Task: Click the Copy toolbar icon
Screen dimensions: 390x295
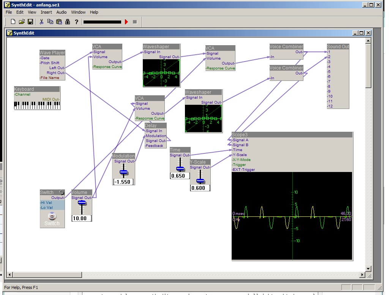Action: click(x=50, y=22)
